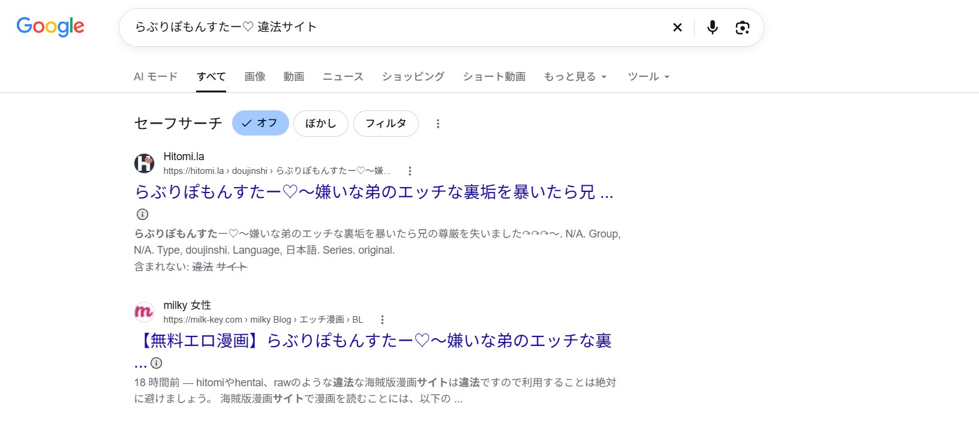This screenshot has width=979, height=427.
Task: Expand the もっと見る dropdown
Action: pyautogui.click(x=575, y=77)
